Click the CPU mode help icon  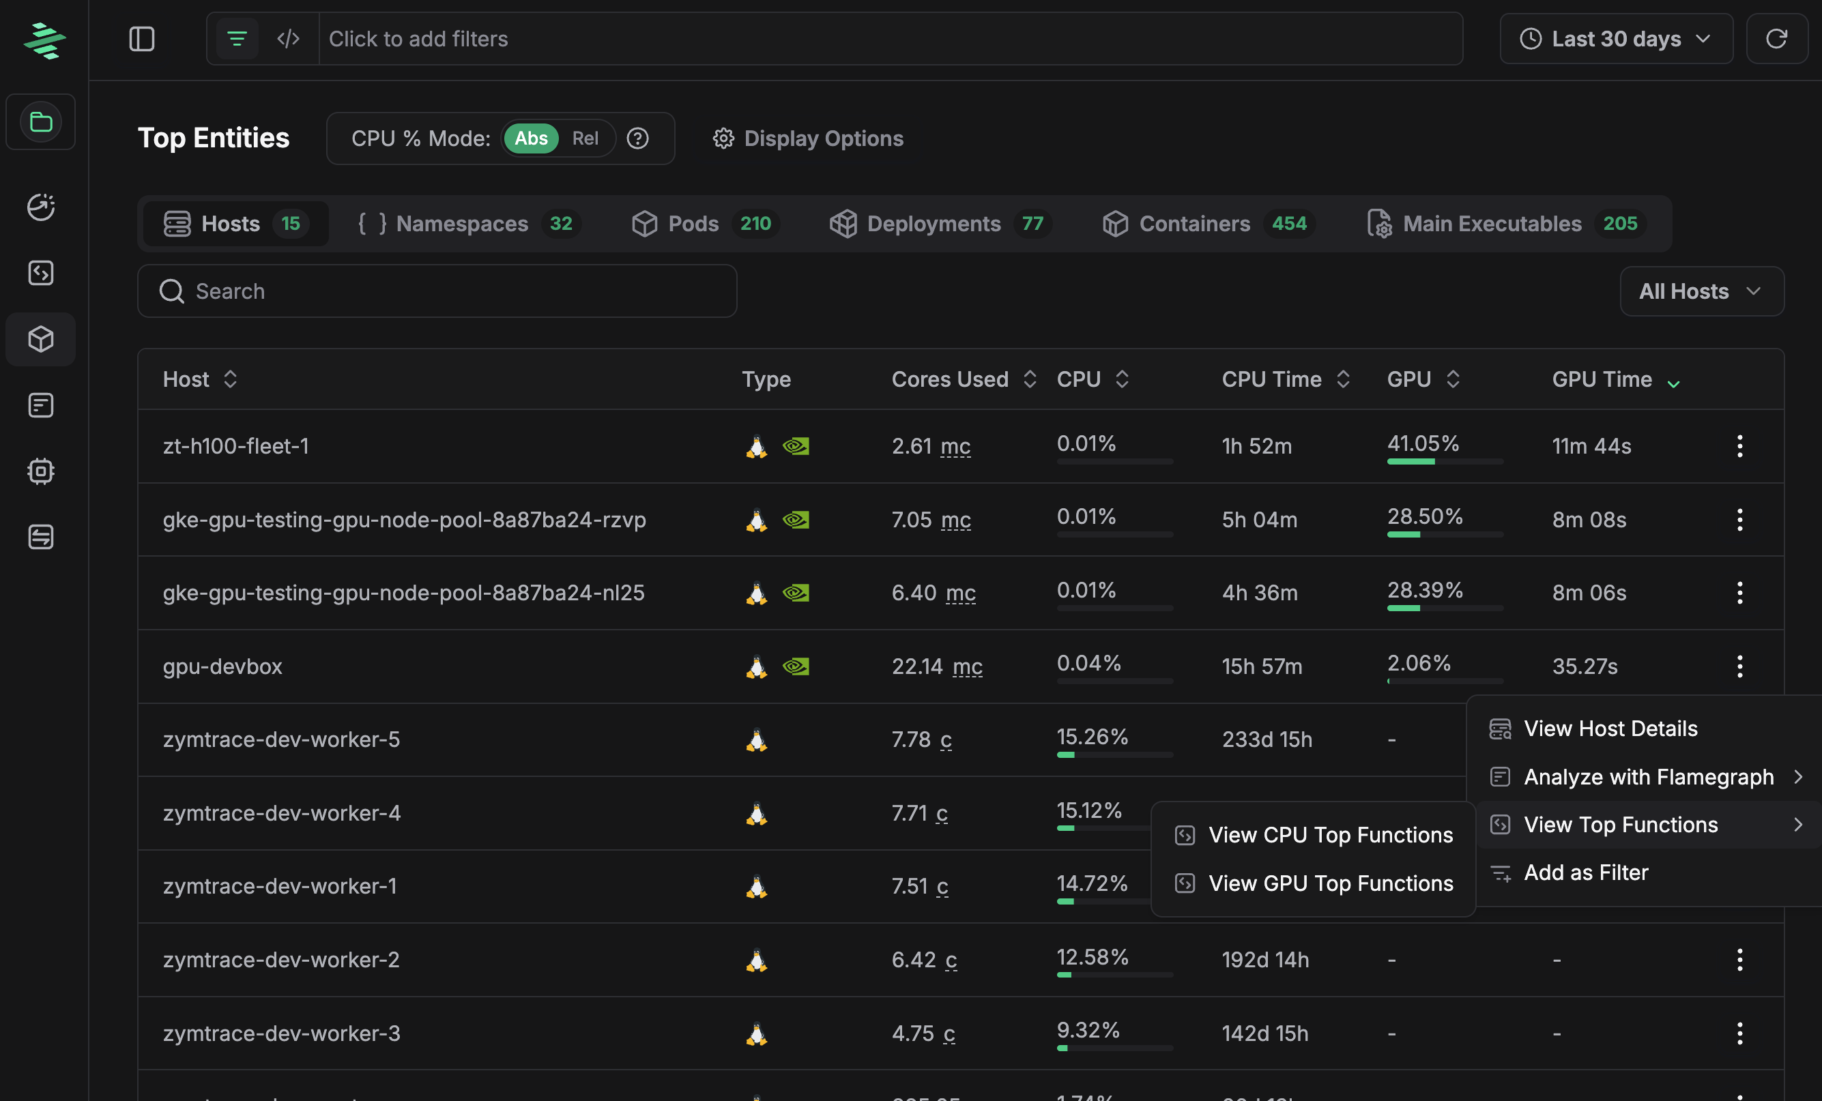click(637, 138)
